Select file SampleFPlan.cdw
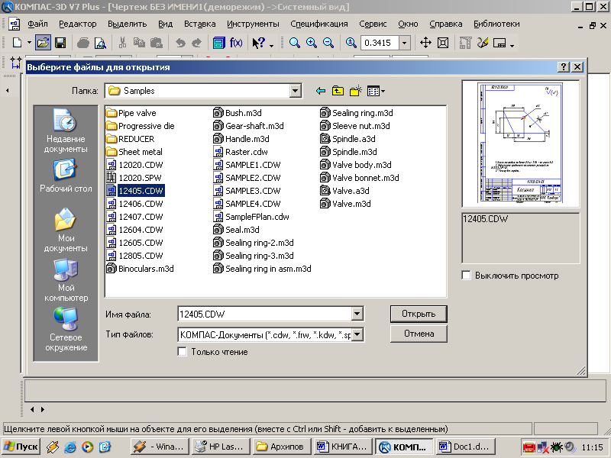The width and height of the screenshot is (611, 458). click(251, 217)
